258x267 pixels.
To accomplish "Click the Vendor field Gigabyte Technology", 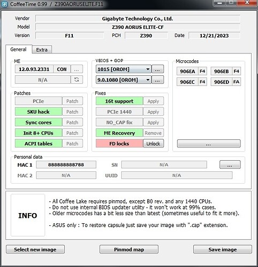I will (138, 19).
